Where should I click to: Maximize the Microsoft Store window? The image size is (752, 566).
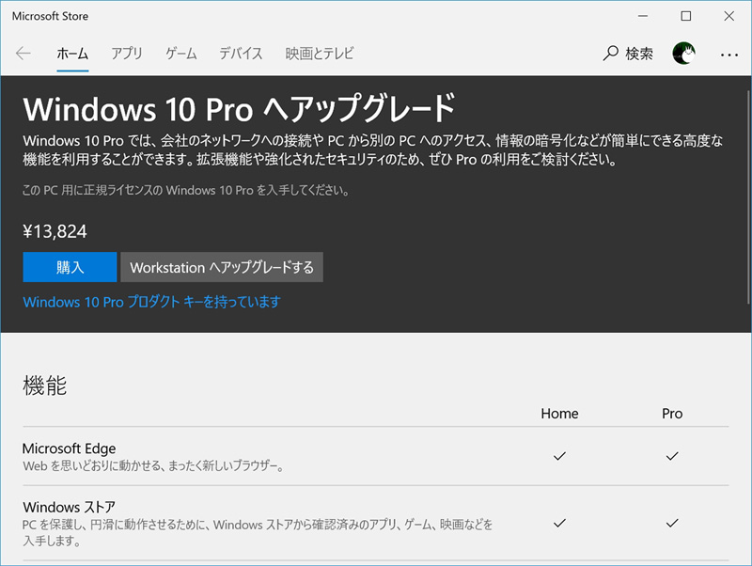pyautogui.click(x=686, y=16)
